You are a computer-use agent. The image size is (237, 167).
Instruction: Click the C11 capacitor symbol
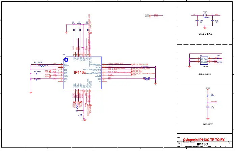coord(212,21)
